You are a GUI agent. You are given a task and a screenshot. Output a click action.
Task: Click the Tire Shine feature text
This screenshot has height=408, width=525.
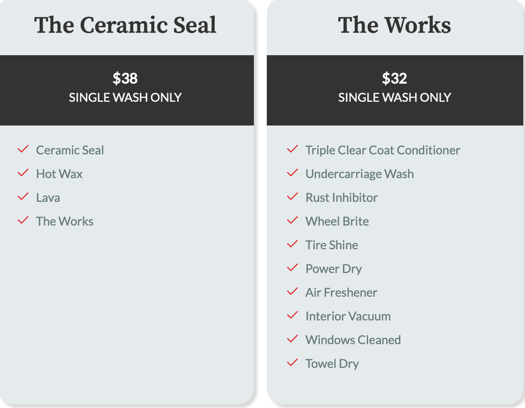coord(332,245)
